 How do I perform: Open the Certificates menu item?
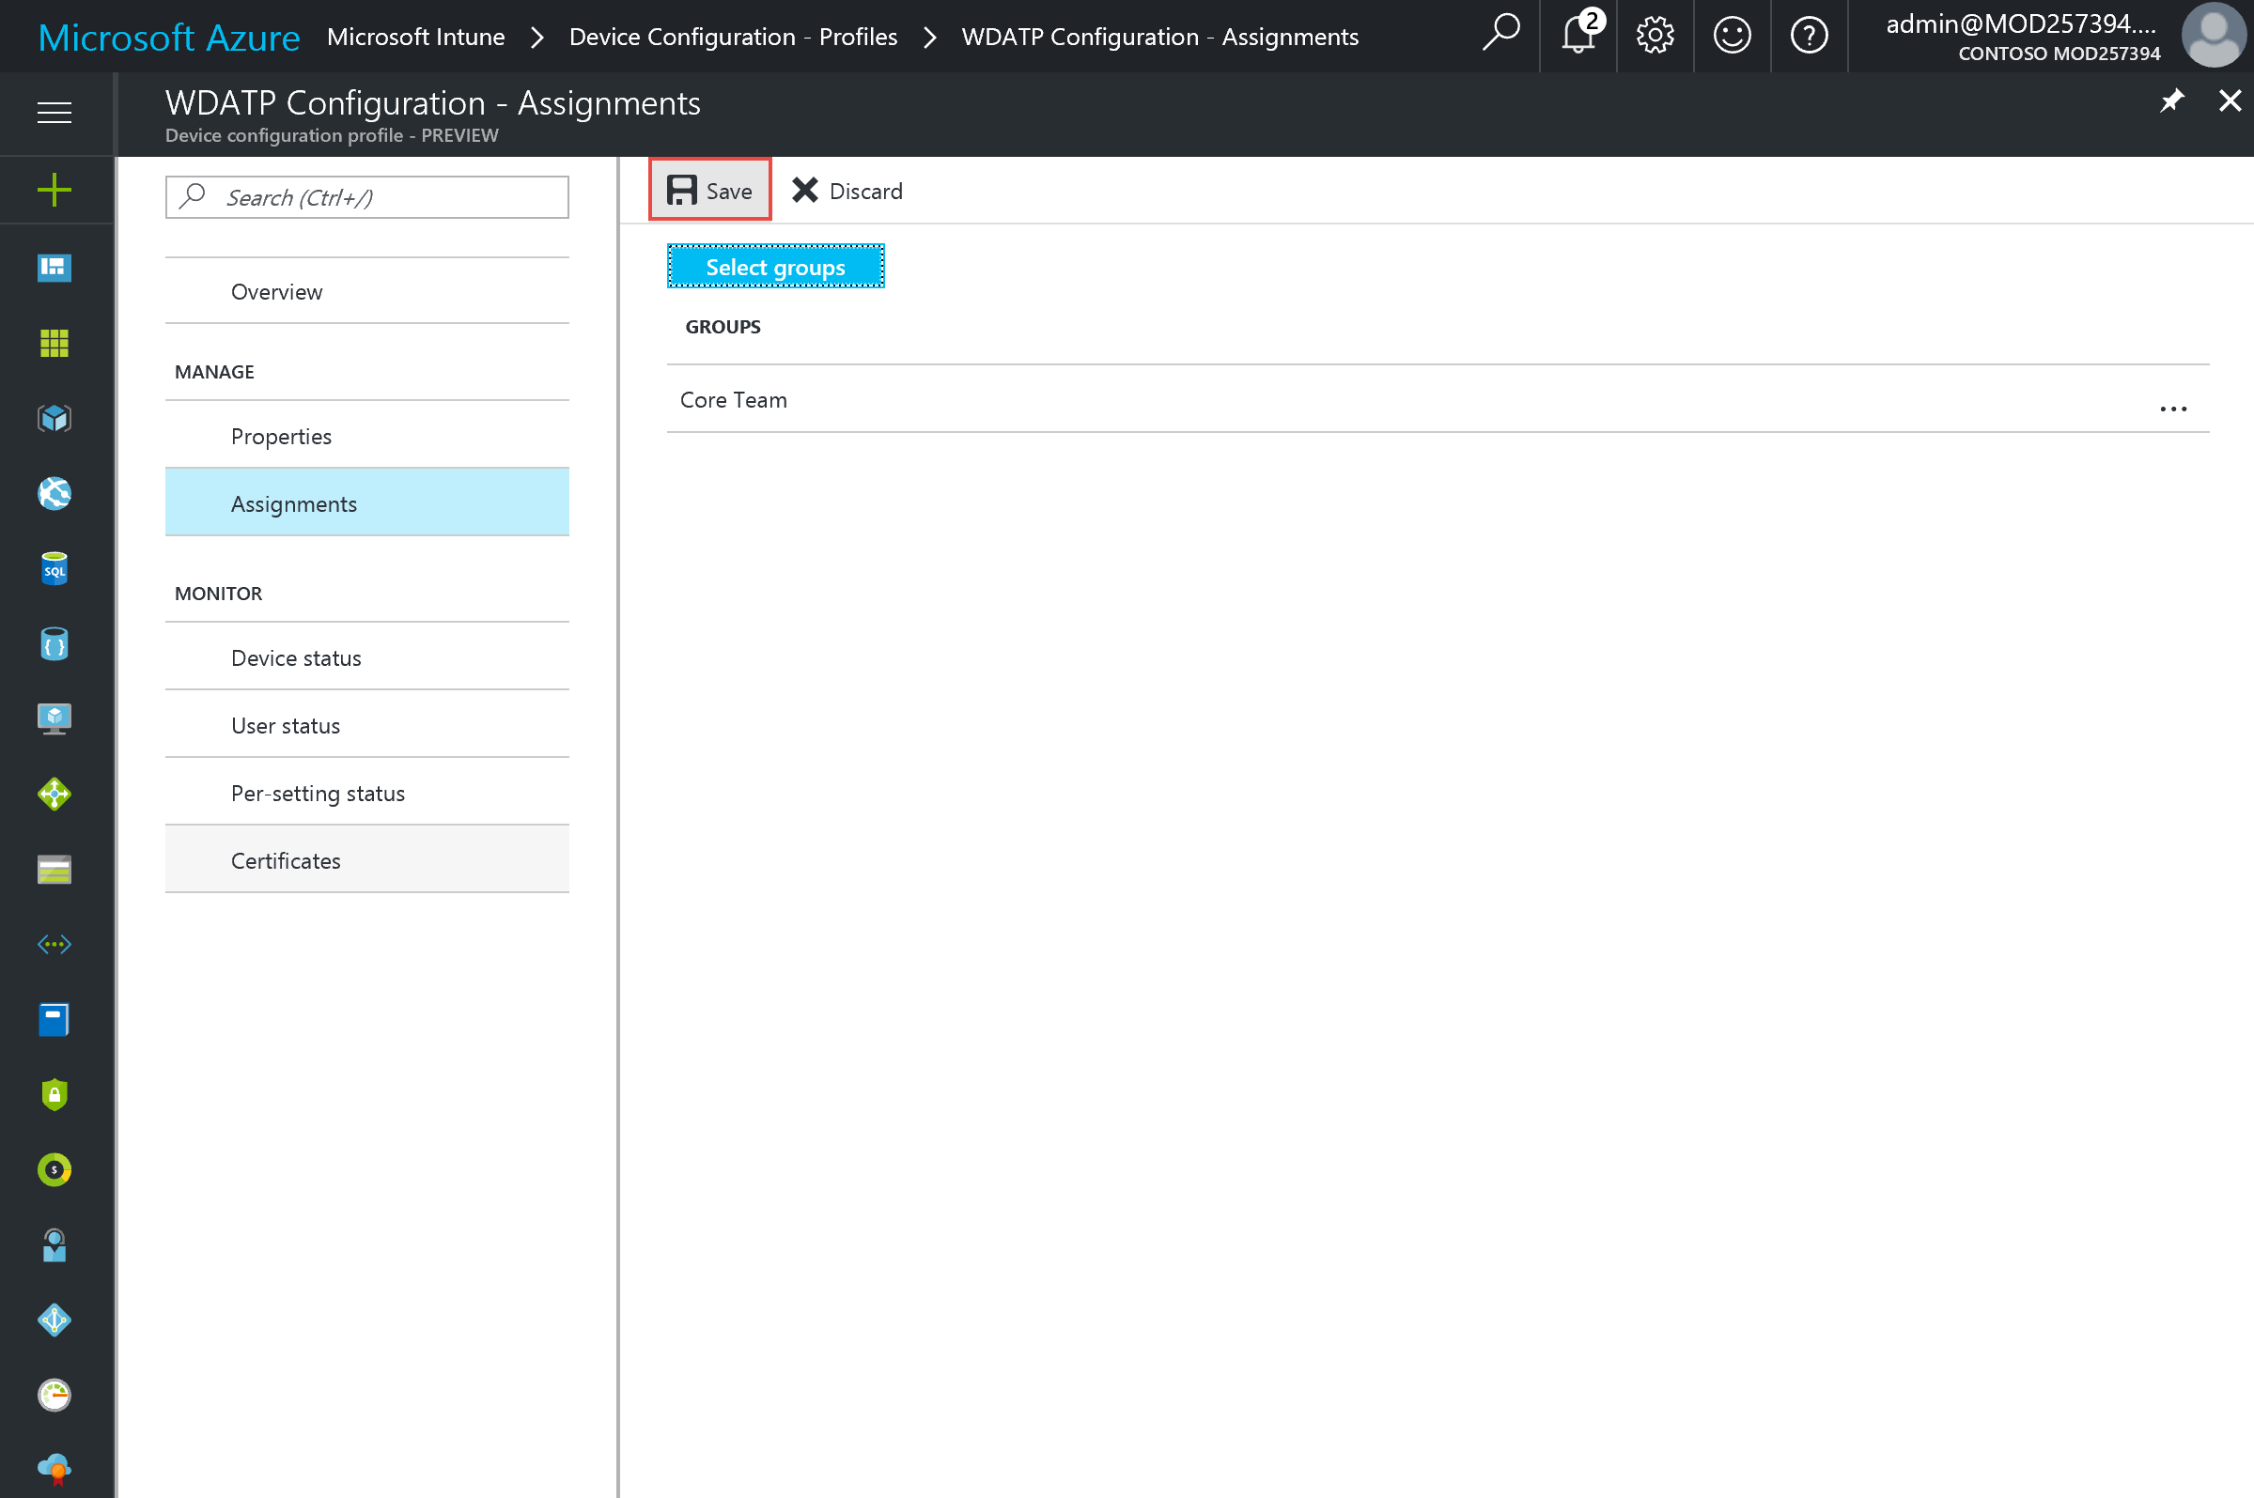point(286,861)
